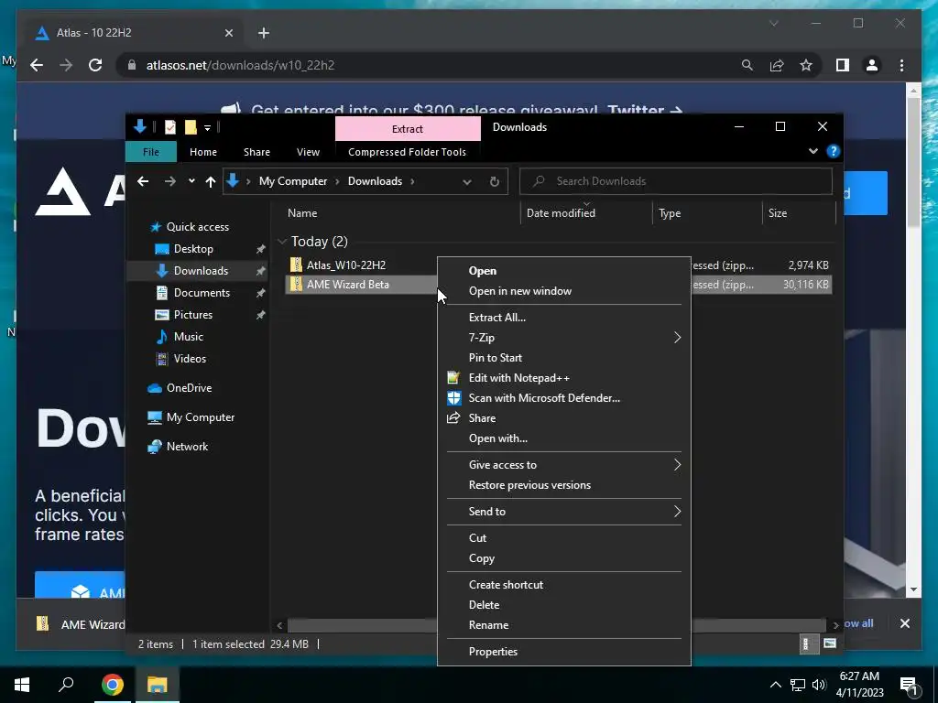The width and height of the screenshot is (938, 703).
Task: Select Network in the navigation pane
Action: point(187,447)
